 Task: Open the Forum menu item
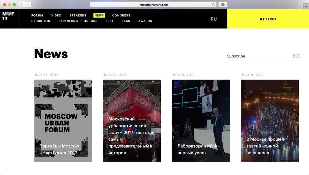point(37,15)
